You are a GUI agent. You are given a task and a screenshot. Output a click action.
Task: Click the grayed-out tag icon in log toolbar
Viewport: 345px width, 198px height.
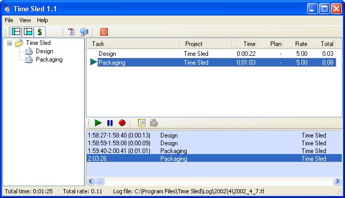tap(154, 123)
